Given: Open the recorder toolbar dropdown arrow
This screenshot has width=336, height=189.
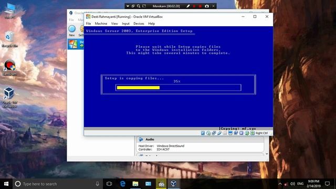Looking at the screenshot, I should tap(128, 6).
